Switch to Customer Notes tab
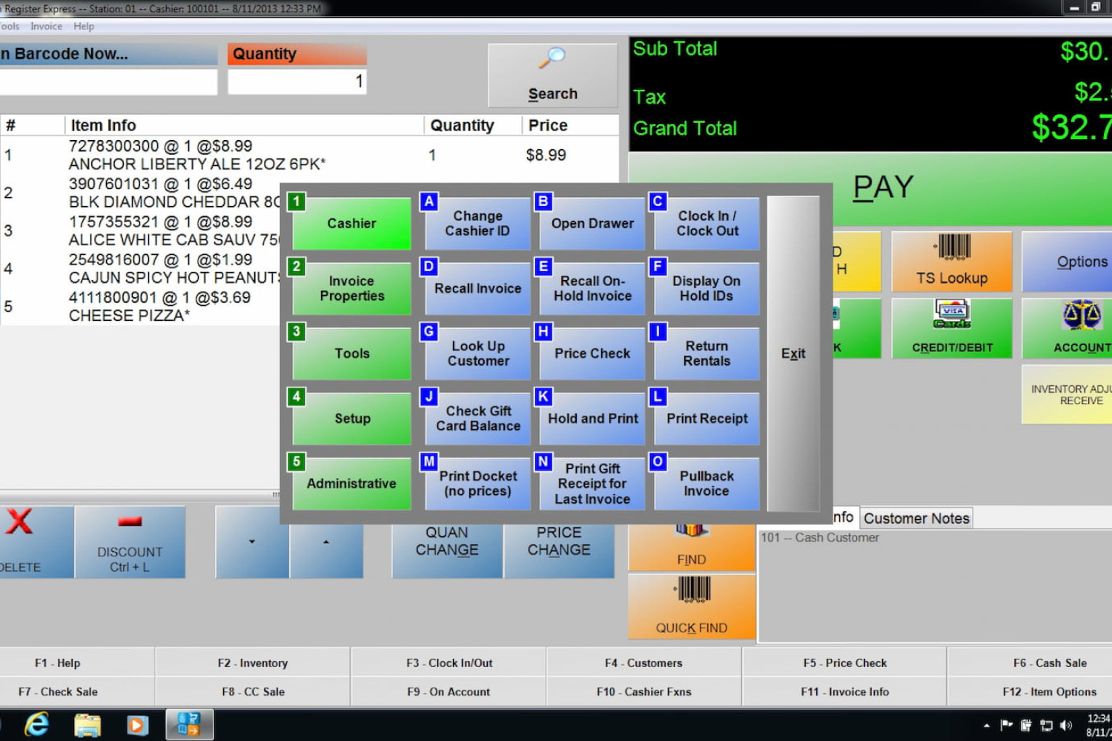Screen dimensions: 1112x741 tap(916, 518)
